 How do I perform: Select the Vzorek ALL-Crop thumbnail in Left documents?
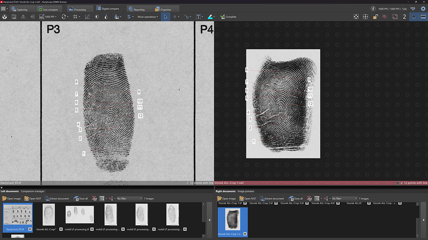pyautogui.click(x=48, y=214)
